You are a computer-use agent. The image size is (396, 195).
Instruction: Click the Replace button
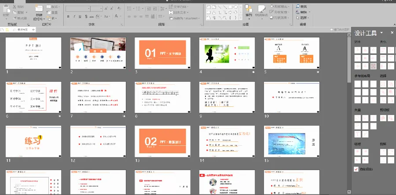[x=303, y=12]
